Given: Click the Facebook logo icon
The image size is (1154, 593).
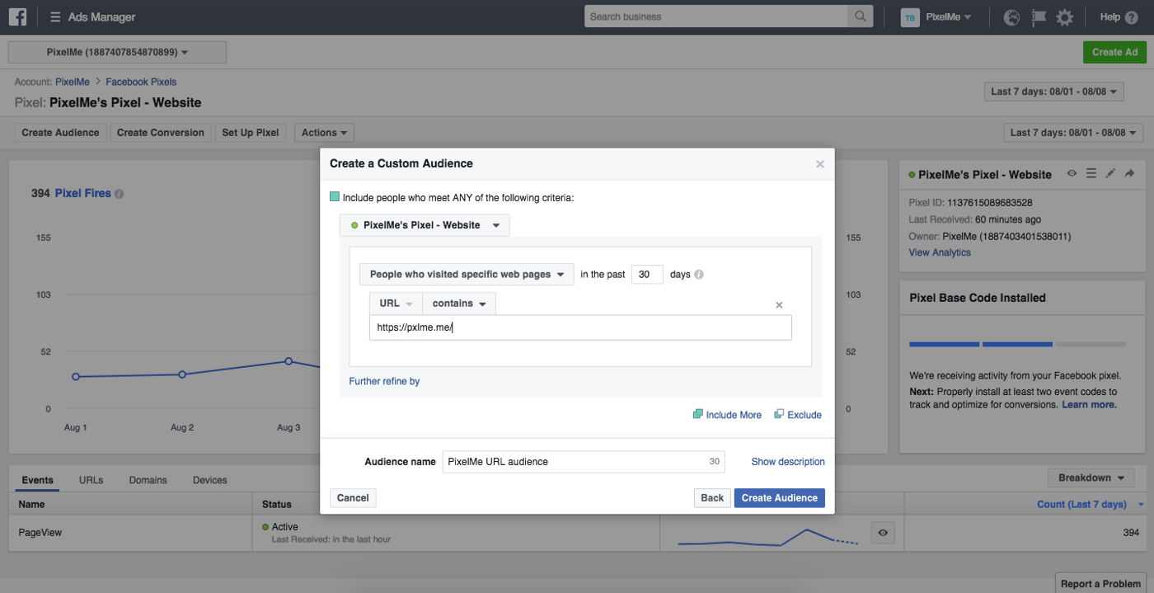Looking at the screenshot, I should click(17, 16).
